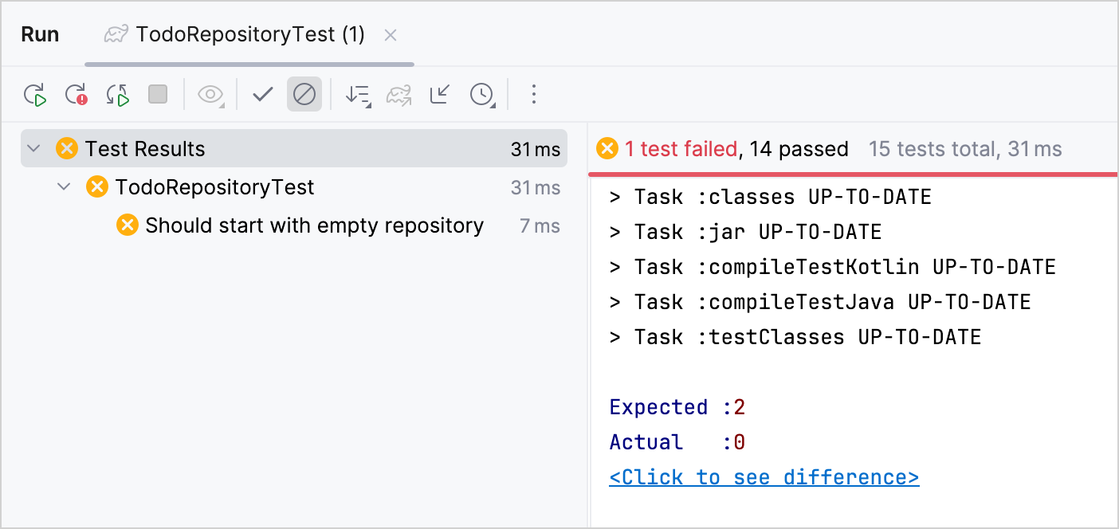This screenshot has width=1119, height=529.
Task: Stop the running process
Action: [158, 95]
